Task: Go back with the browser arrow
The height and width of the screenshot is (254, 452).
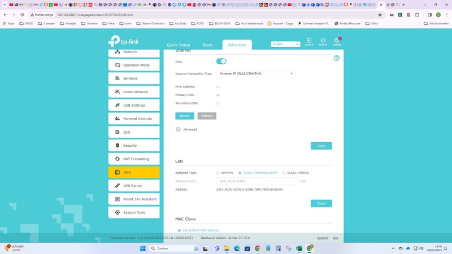Action: click(5, 15)
